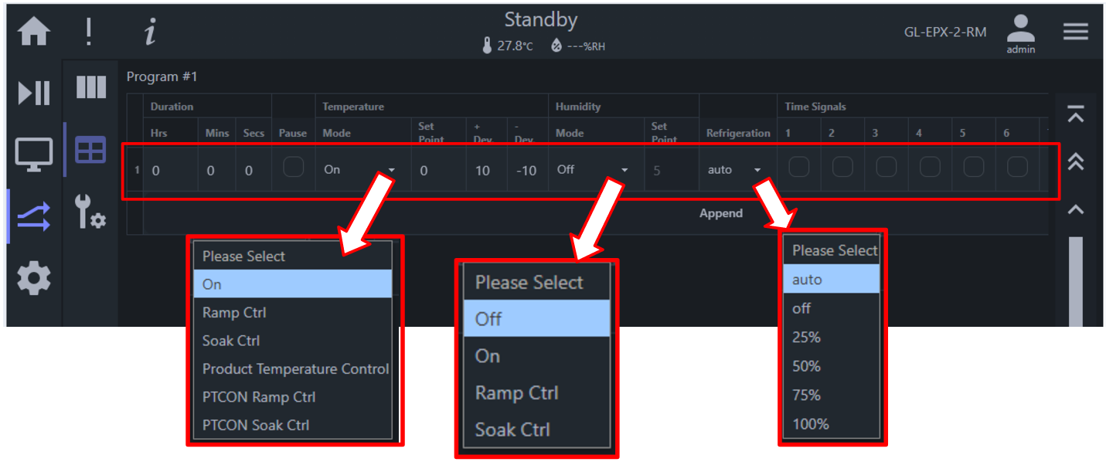1106x462 pixels.
Task: Open the table grid view icon
Action: [90, 150]
